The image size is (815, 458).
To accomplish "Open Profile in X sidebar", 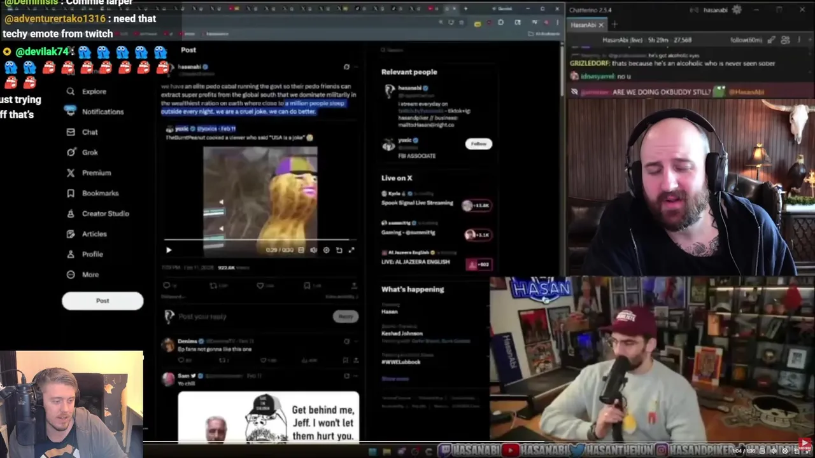I will pyautogui.click(x=85, y=254).
